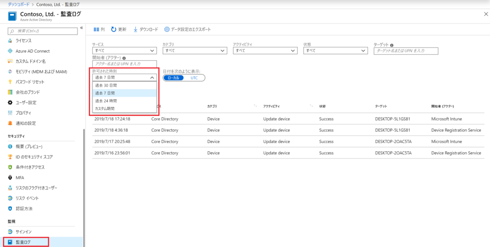The width and height of the screenshot is (490, 247).
Task: Sort by カテゴリ column arrows
Action: click(256, 106)
